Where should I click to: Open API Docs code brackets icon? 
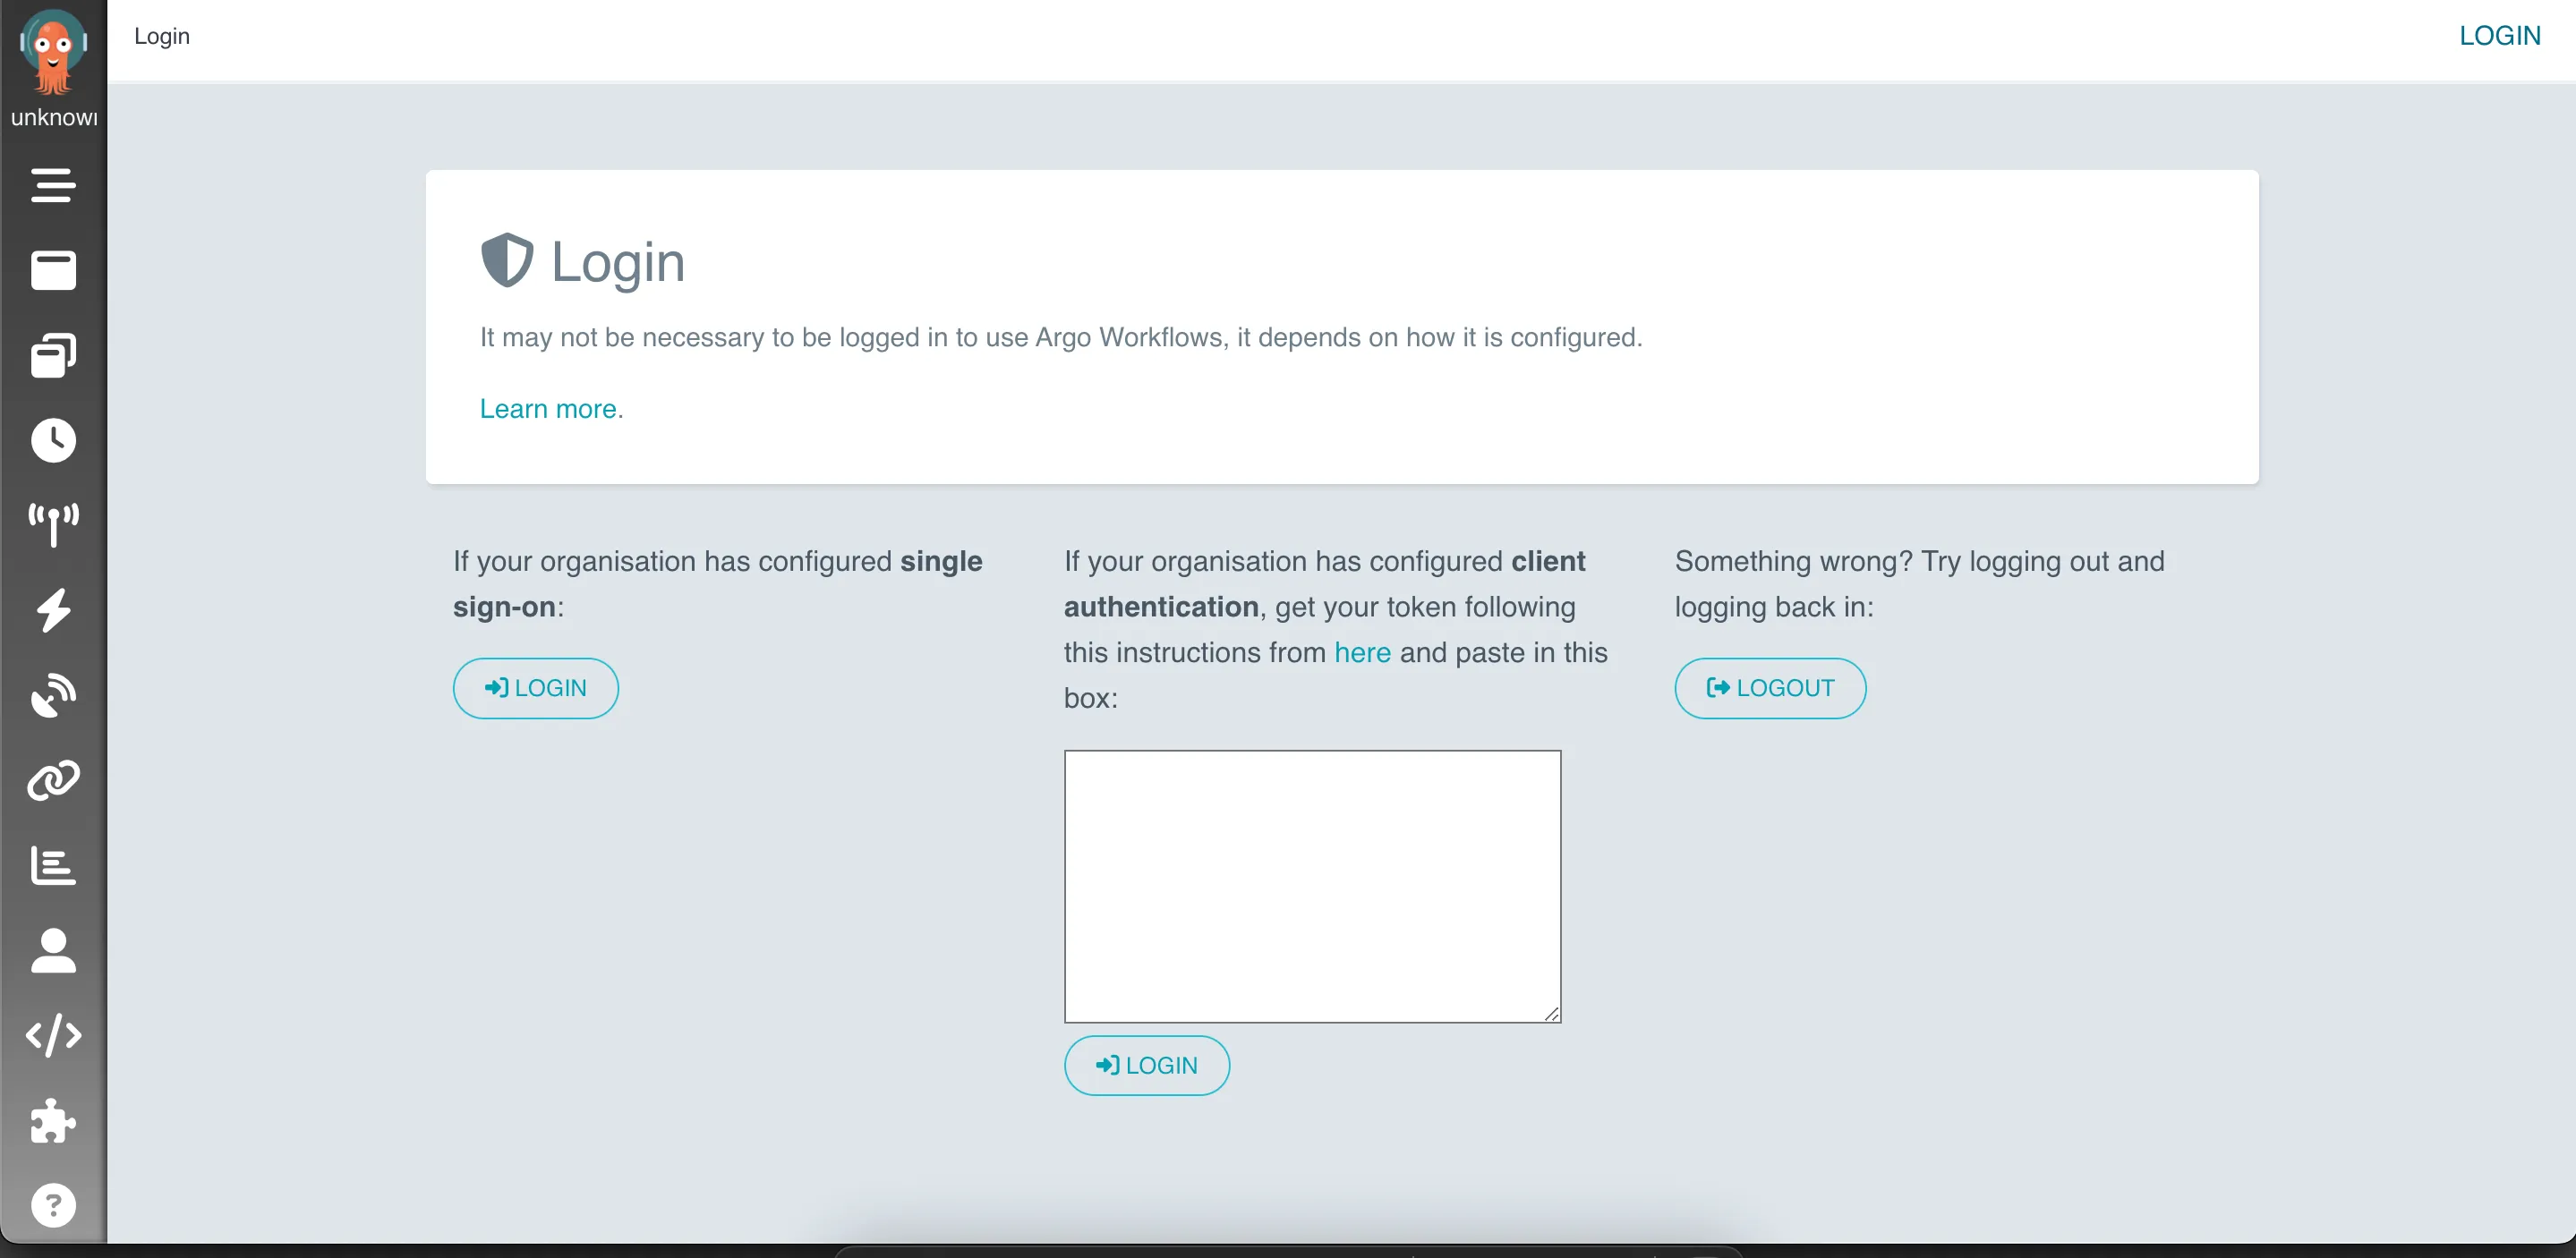[x=53, y=1035]
